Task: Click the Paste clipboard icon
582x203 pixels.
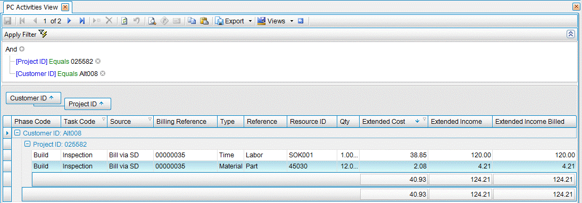Action: (204, 21)
